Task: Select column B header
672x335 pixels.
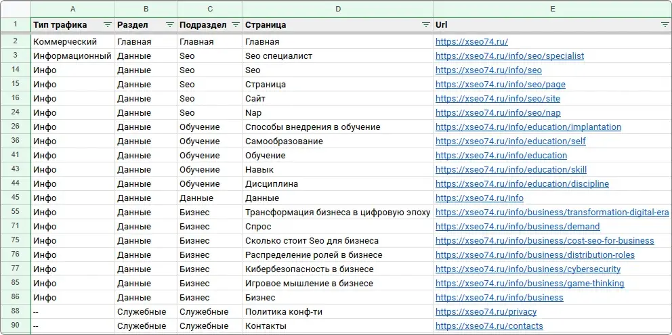Action: tap(146, 9)
